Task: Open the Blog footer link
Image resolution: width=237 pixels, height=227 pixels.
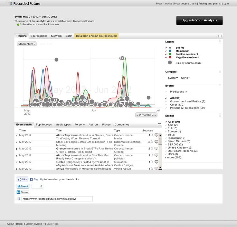Action: pos(19,224)
